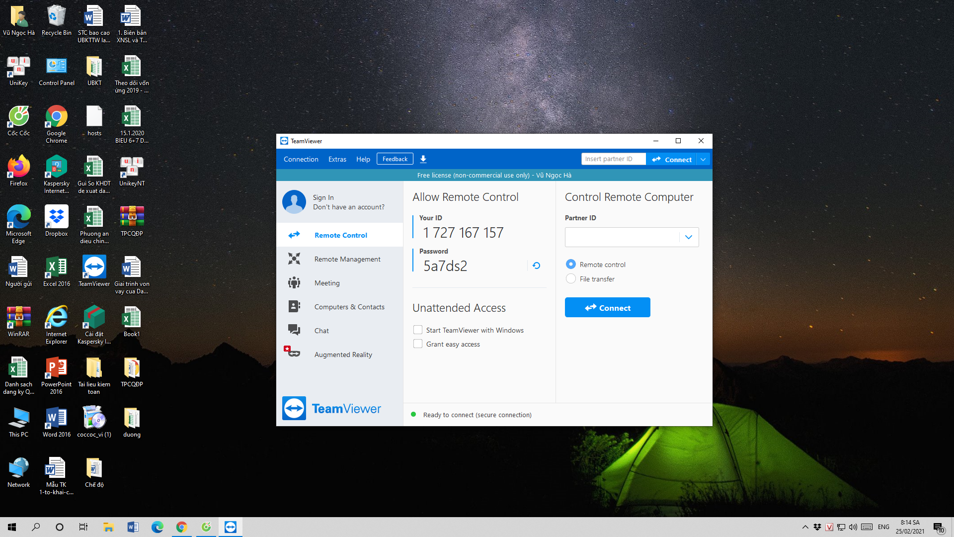This screenshot has height=537, width=954.
Task: Open the Extras menu
Action: pyautogui.click(x=337, y=159)
